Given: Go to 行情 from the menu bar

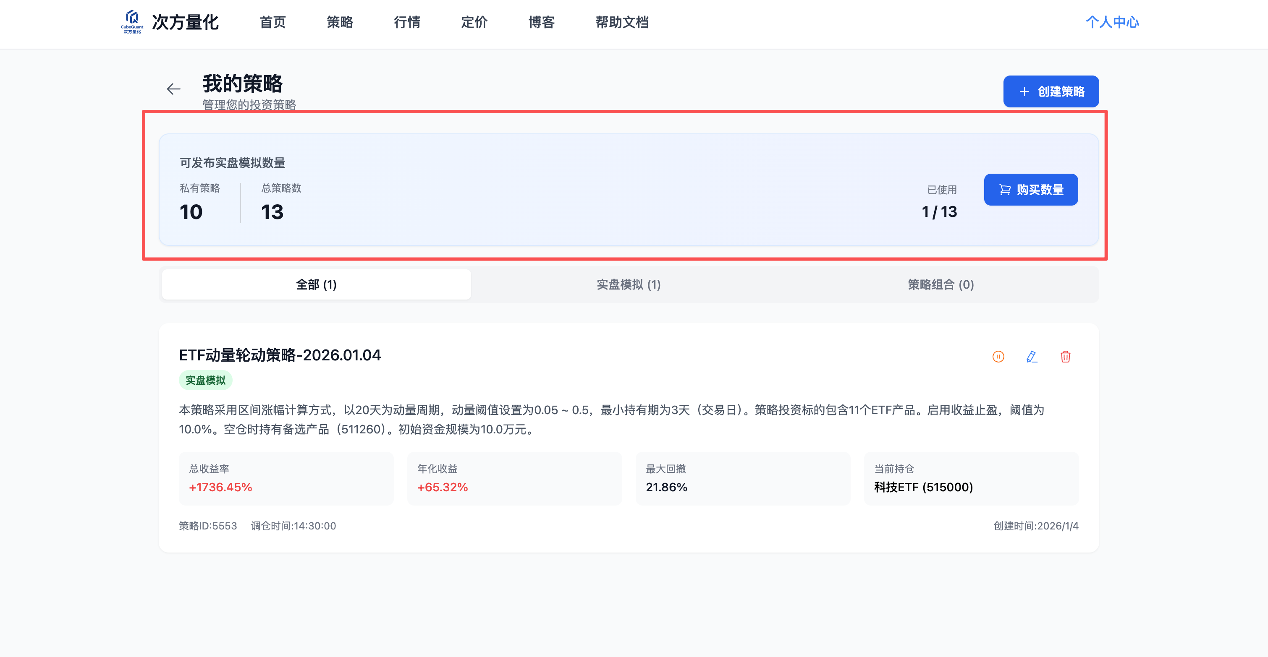Looking at the screenshot, I should (x=407, y=23).
